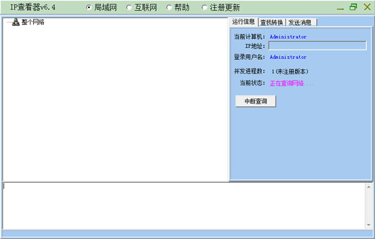Click the log area scrollbar down arrow
The height and width of the screenshot is (239, 375).
[x=369, y=225]
